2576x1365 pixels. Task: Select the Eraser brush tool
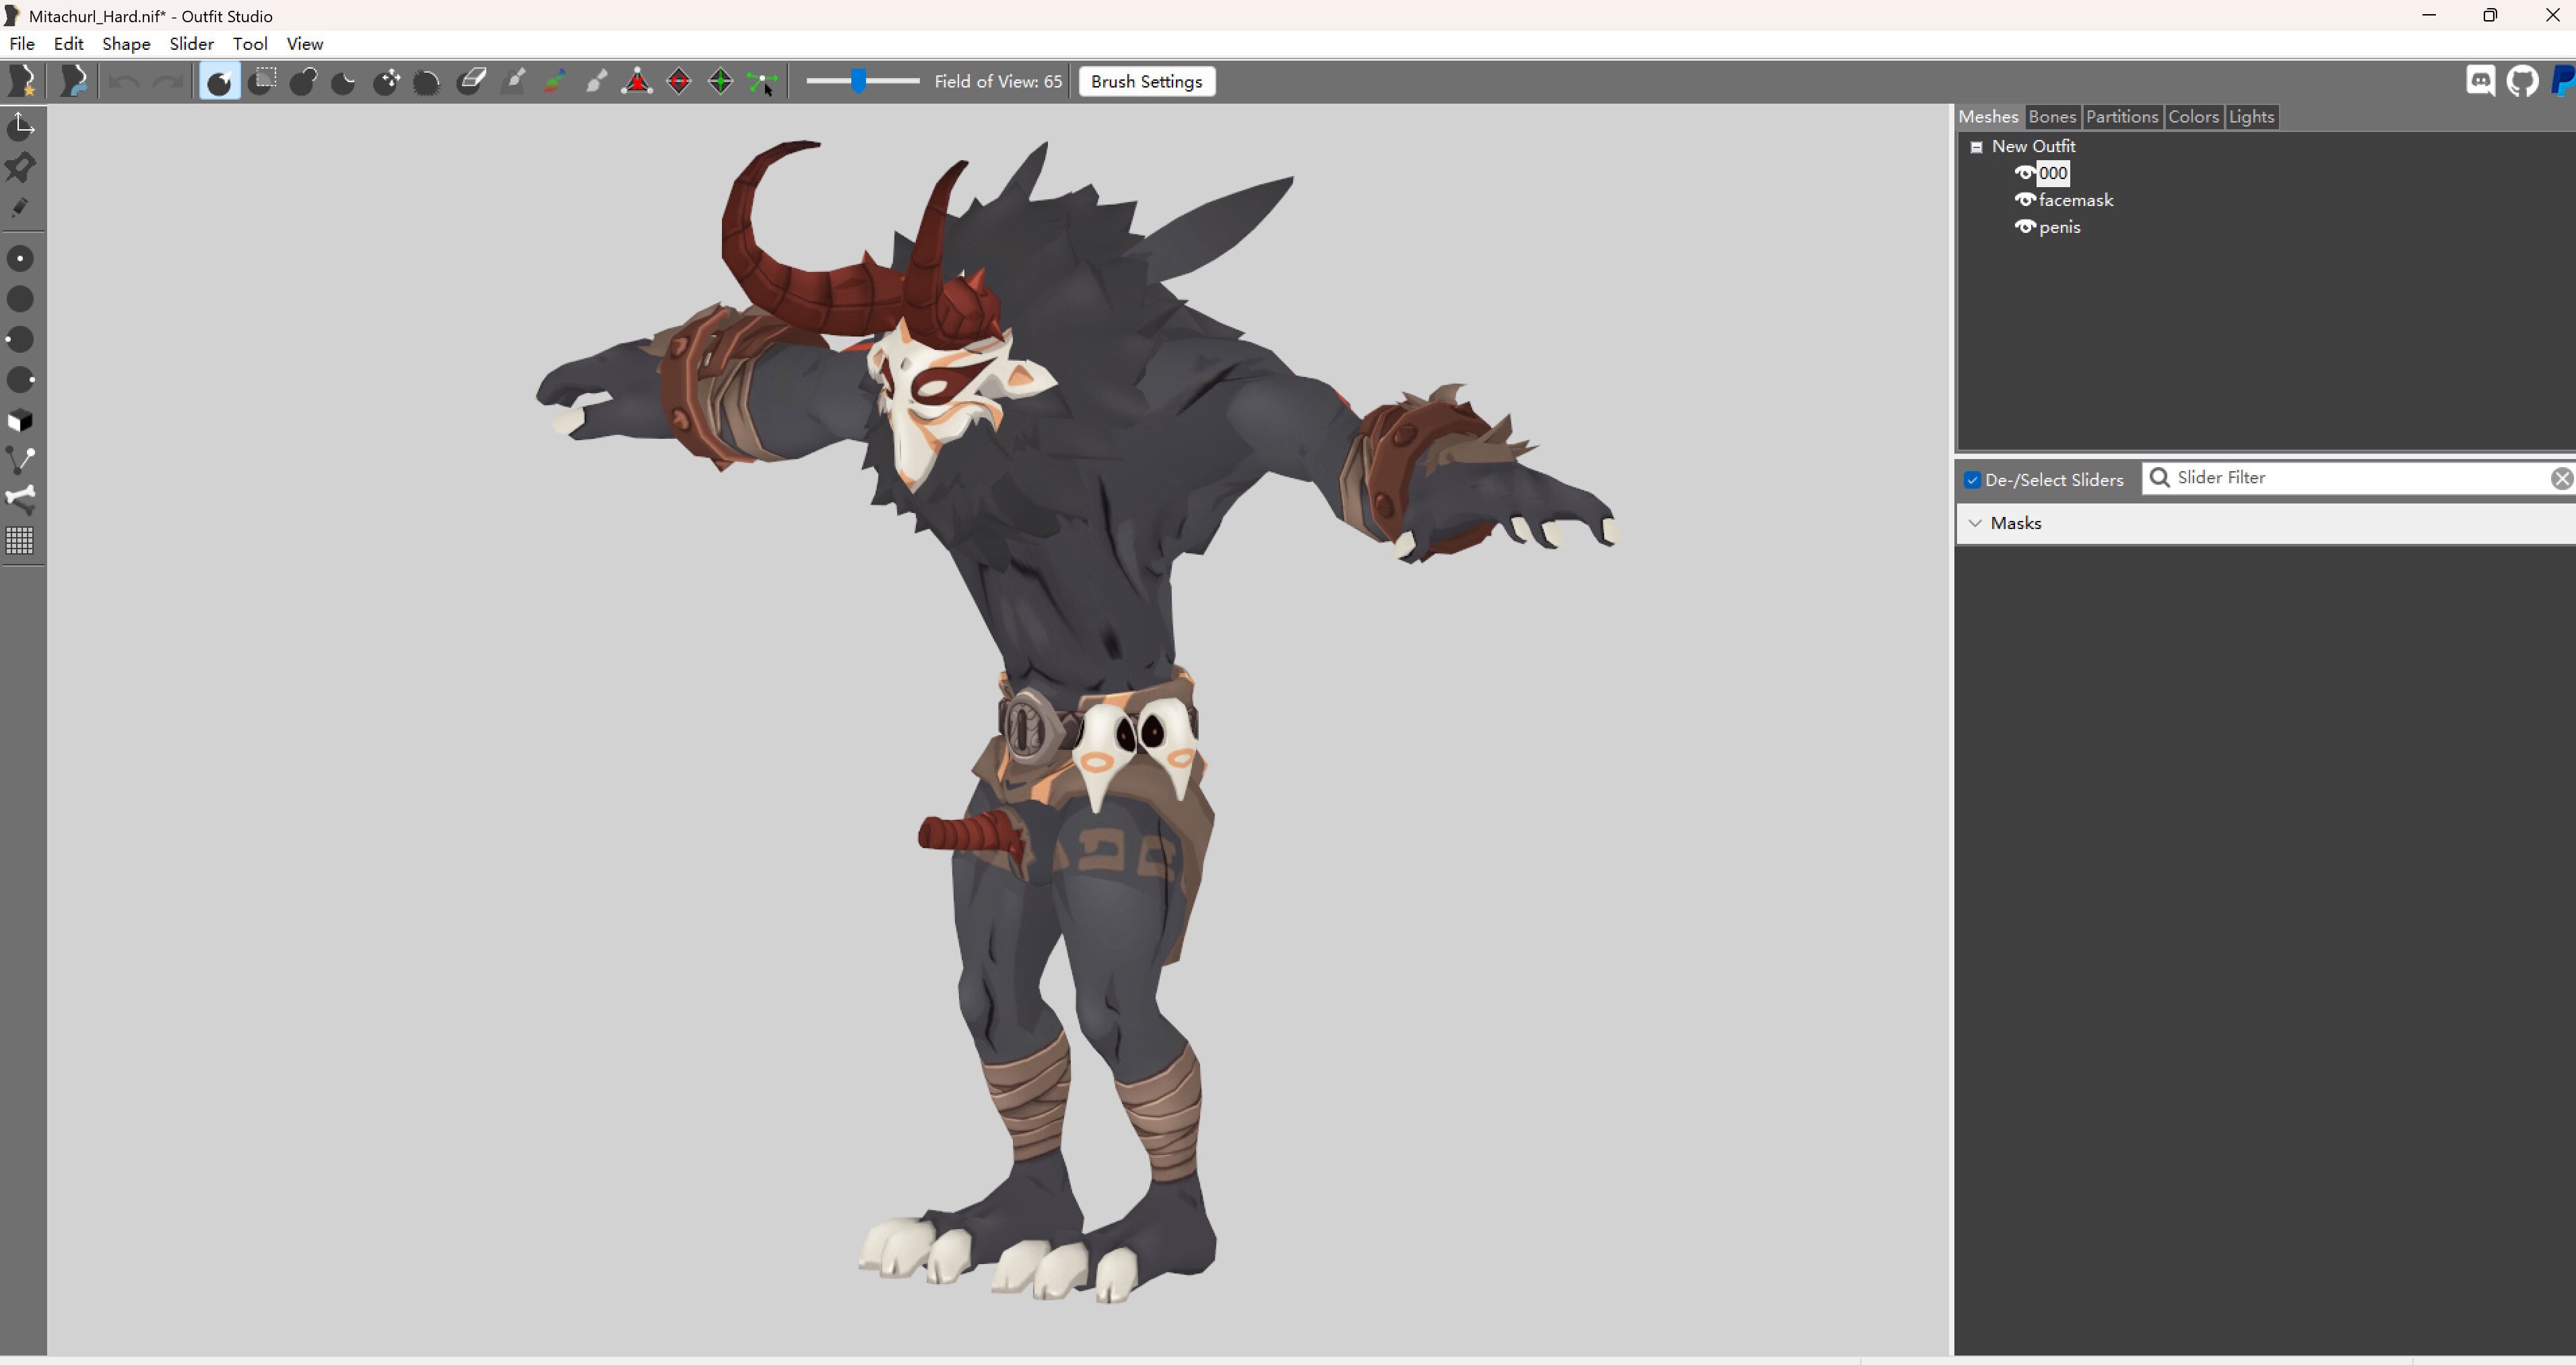coord(470,81)
